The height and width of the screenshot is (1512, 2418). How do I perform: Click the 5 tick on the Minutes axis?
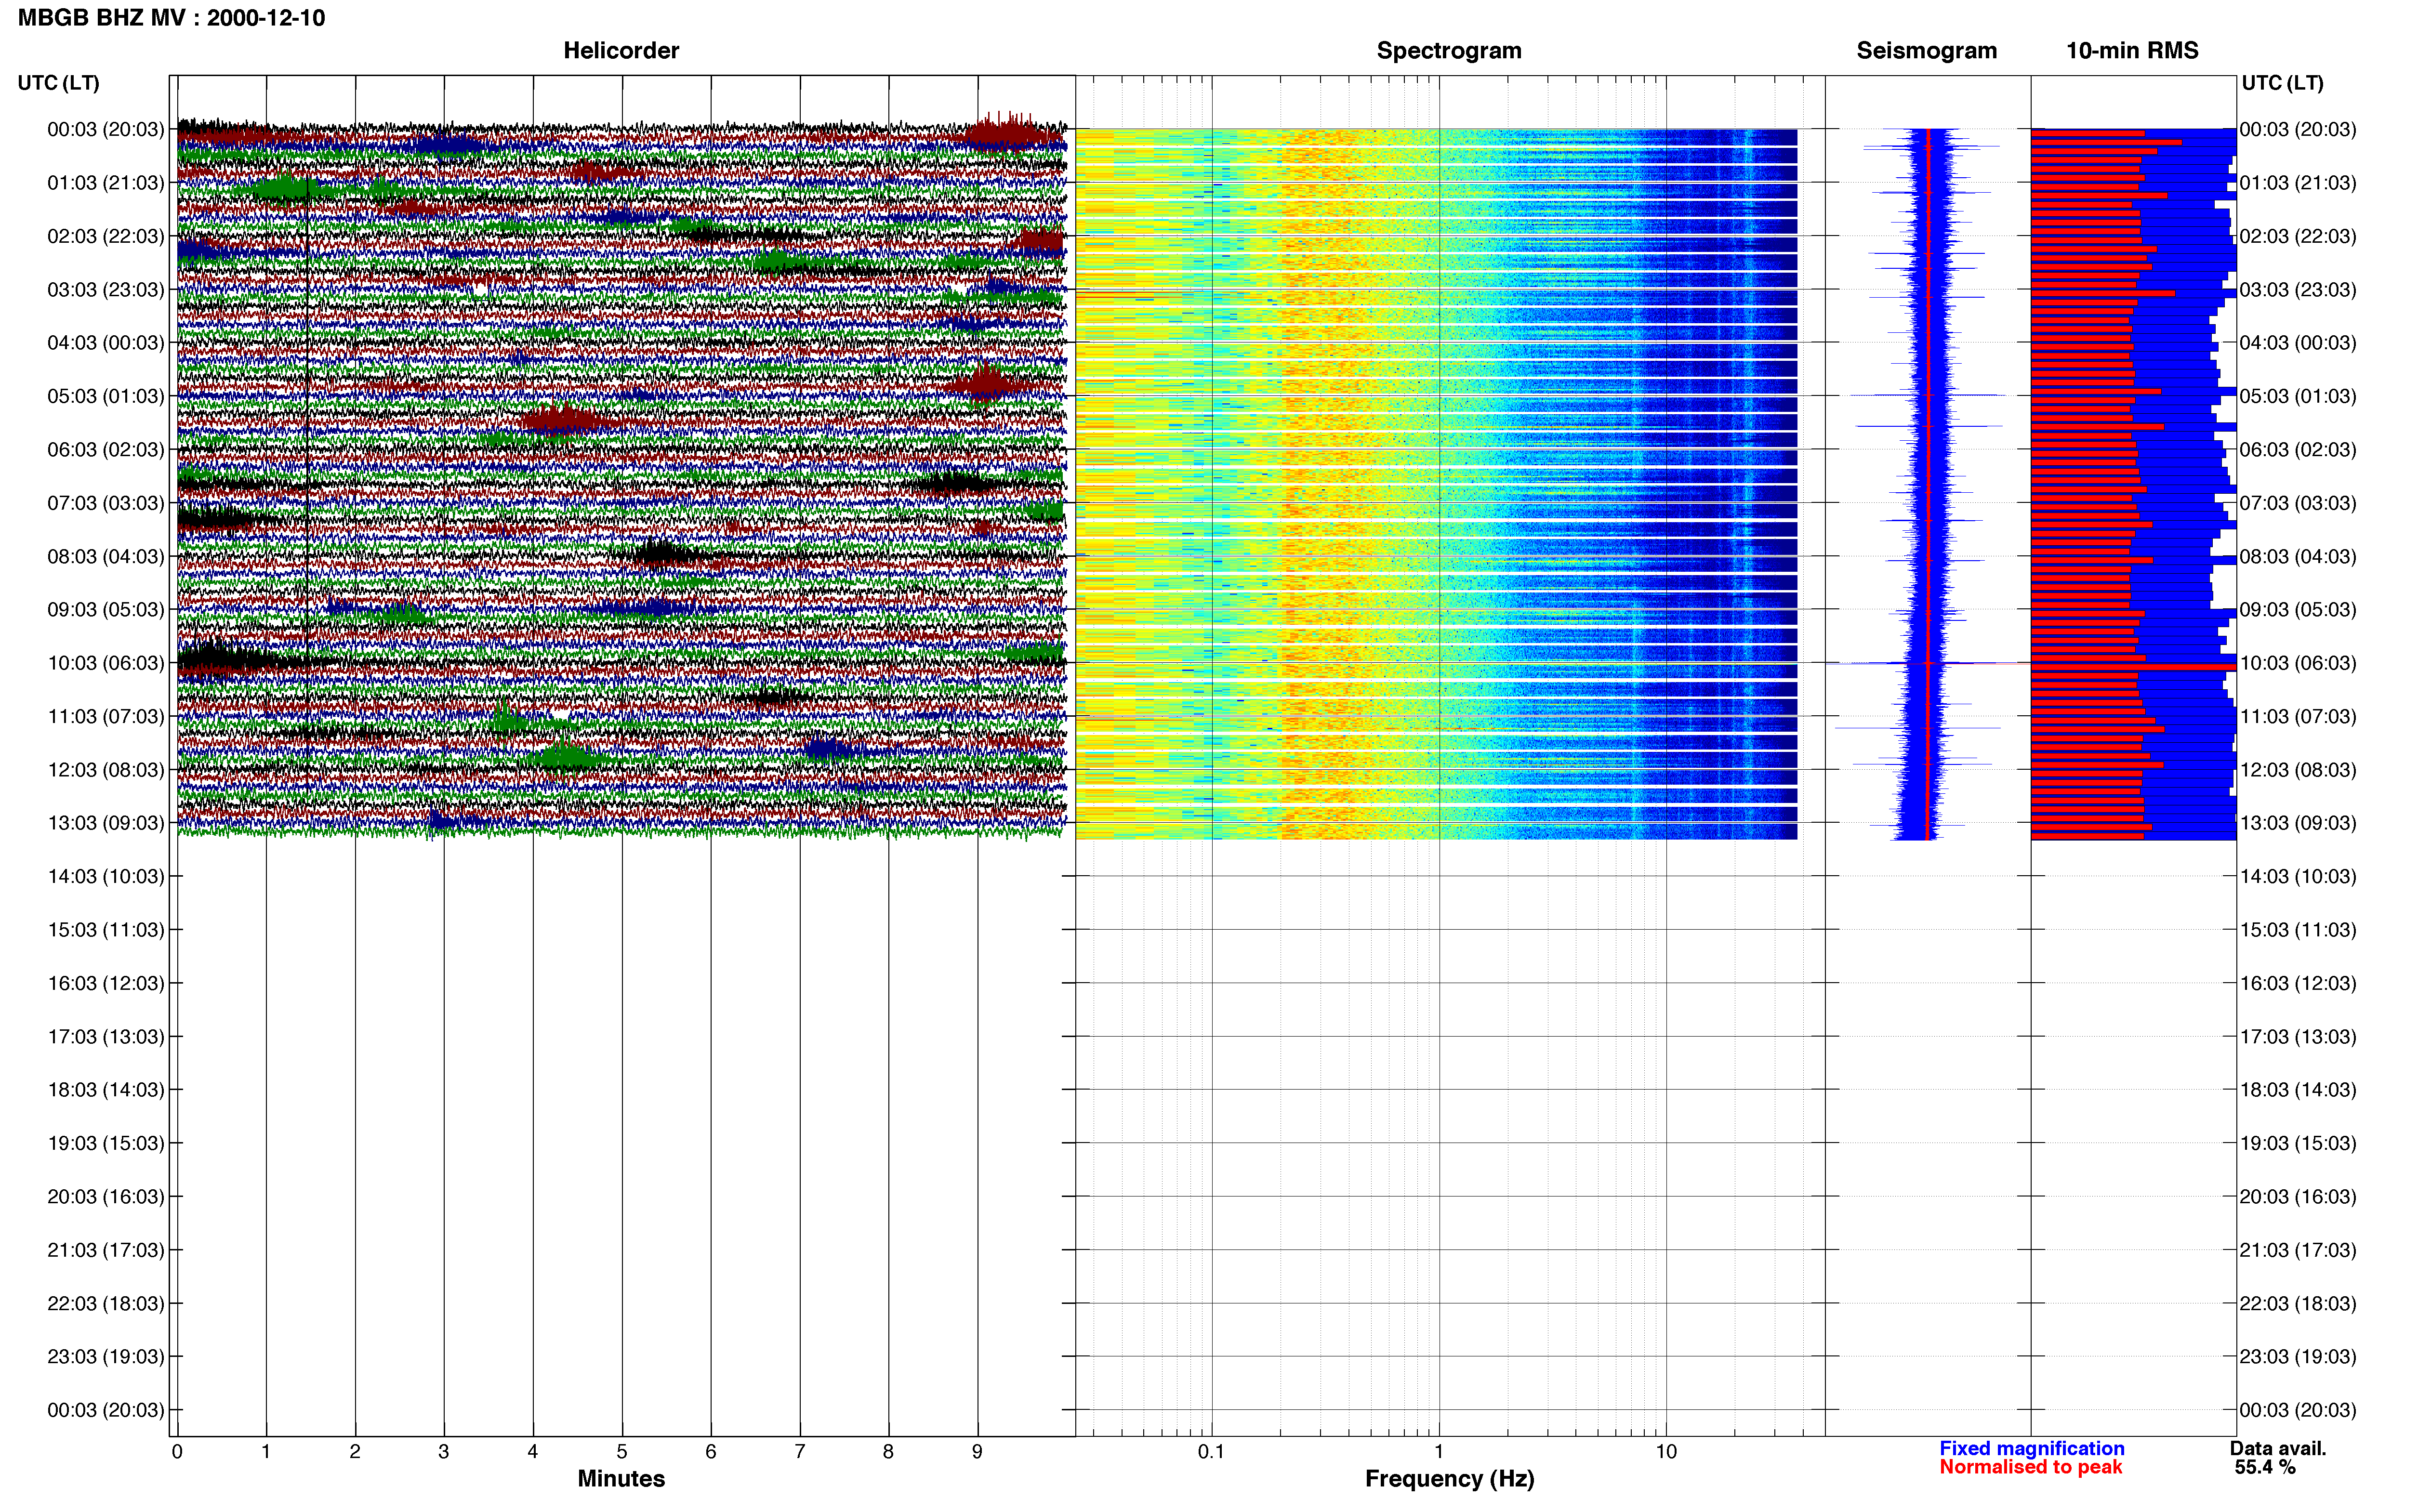point(622,1451)
